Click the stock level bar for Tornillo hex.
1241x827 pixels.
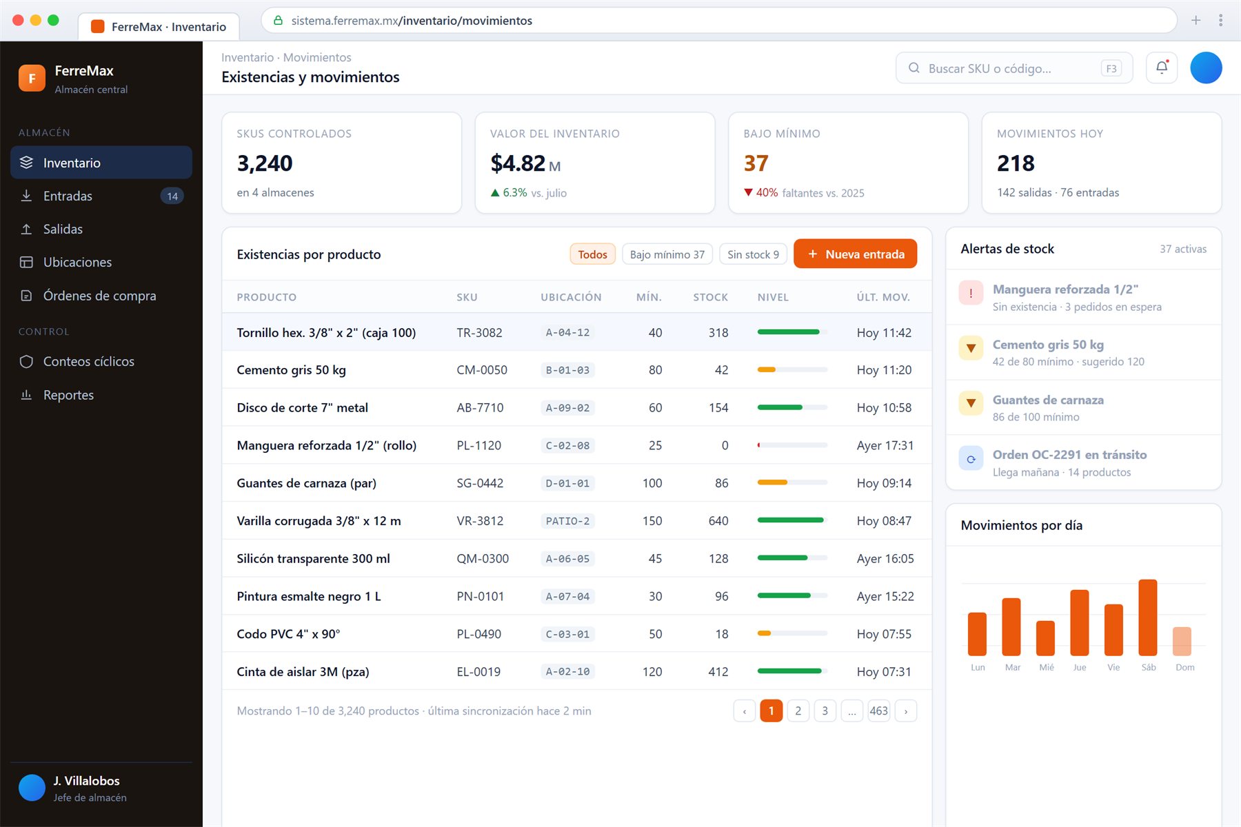(x=792, y=332)
